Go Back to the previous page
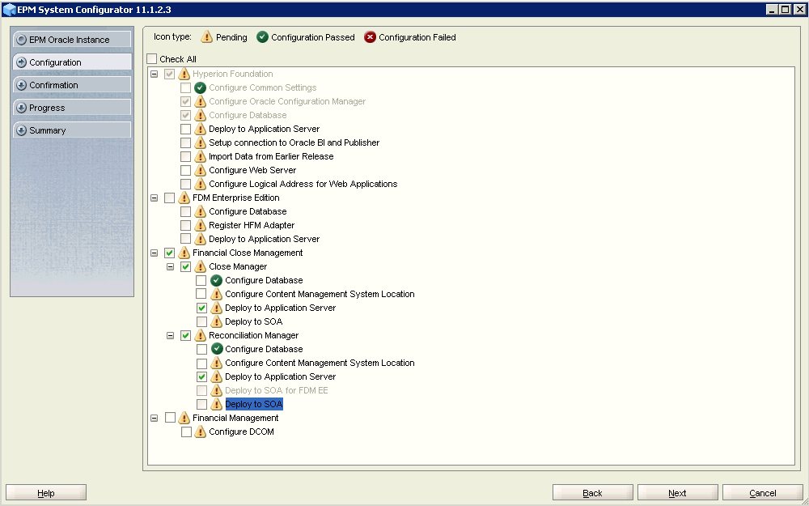The width and height of the screenshot is (809, 506). tap(592, 493)
